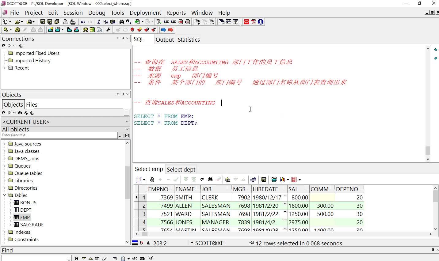Click the Enter filter text field
The height and width of the screenshot is (261, 439).
coord(59,135)
